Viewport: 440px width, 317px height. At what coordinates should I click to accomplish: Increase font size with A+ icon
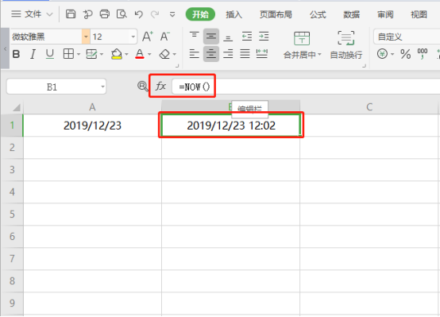(148, 37)
